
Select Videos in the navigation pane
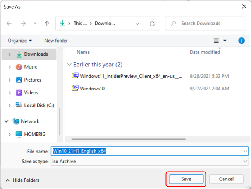[31, 92]
